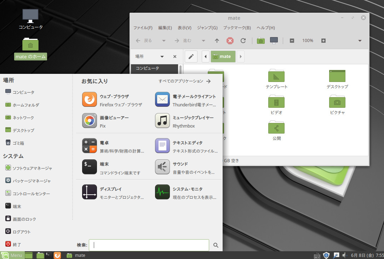Open the volume icon in the system tray
384x259 pixels.
(x=344, y=255)
